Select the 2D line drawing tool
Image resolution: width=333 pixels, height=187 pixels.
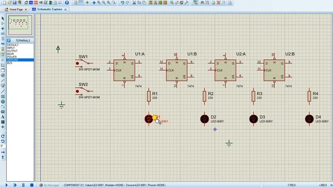3,91
